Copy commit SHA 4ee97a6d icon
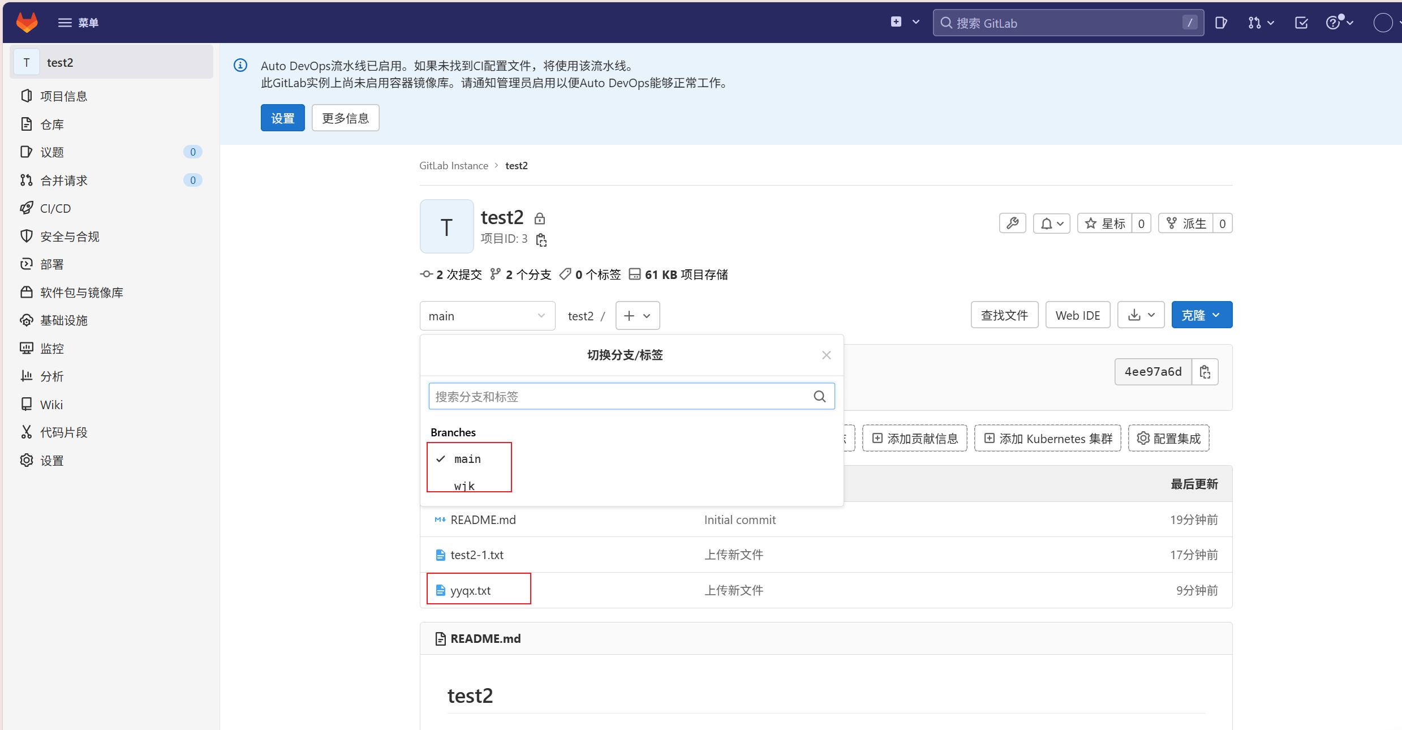The width and height of the screenshot is (1402, 730). coord(1205,372)
